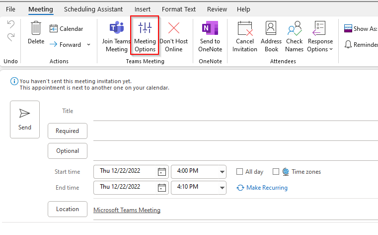
Task: Click the Undo arrow icon
Action: point(11,24)
